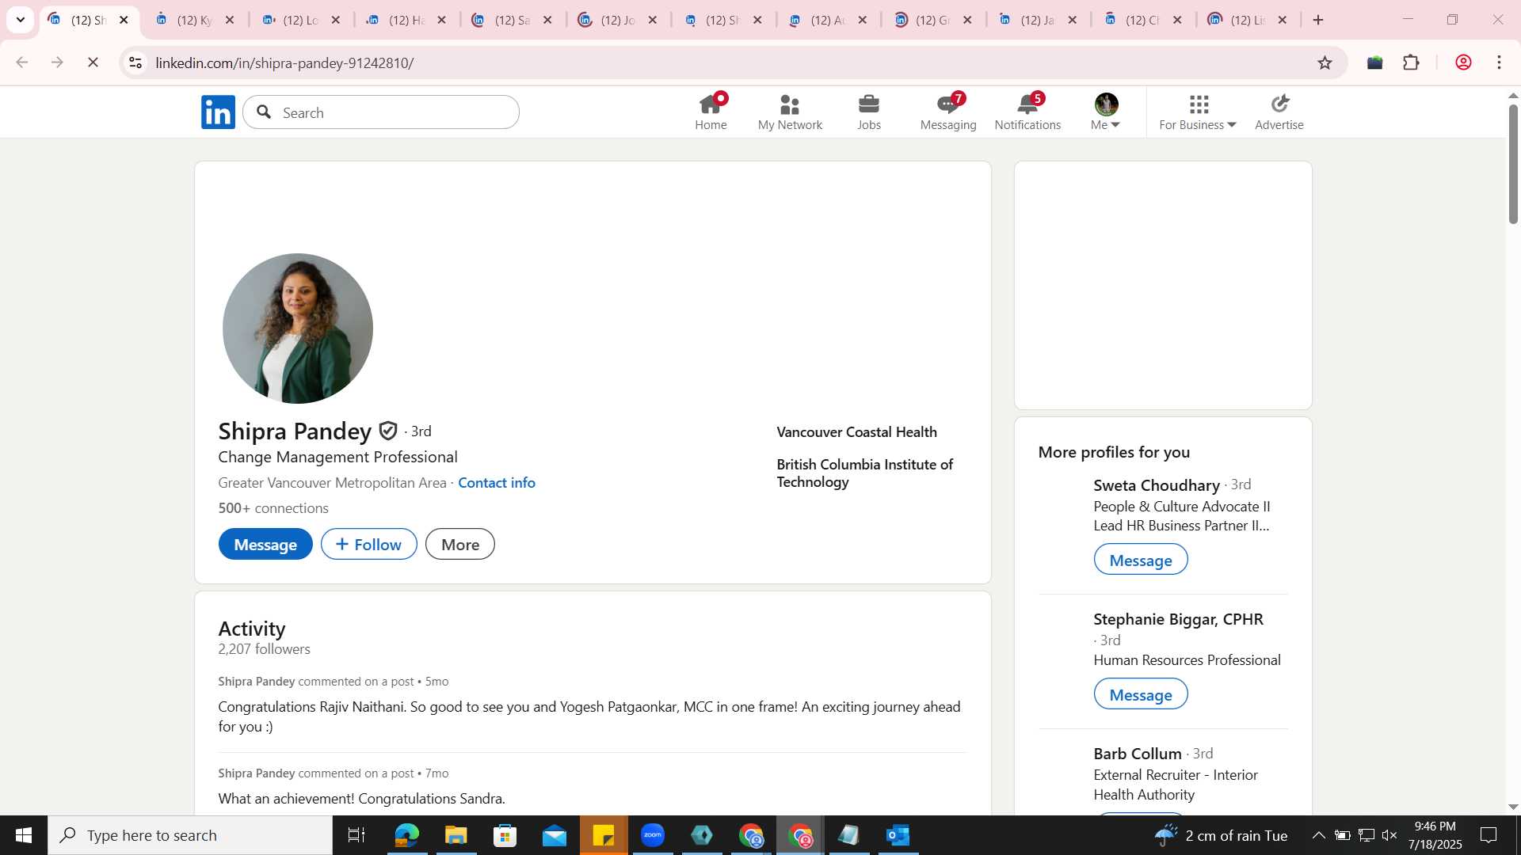Open Zoom from the taskbar
Image resolution: width=1521 pixels, height=855 pixels.
pyautogui.click(x=653, y=835)
